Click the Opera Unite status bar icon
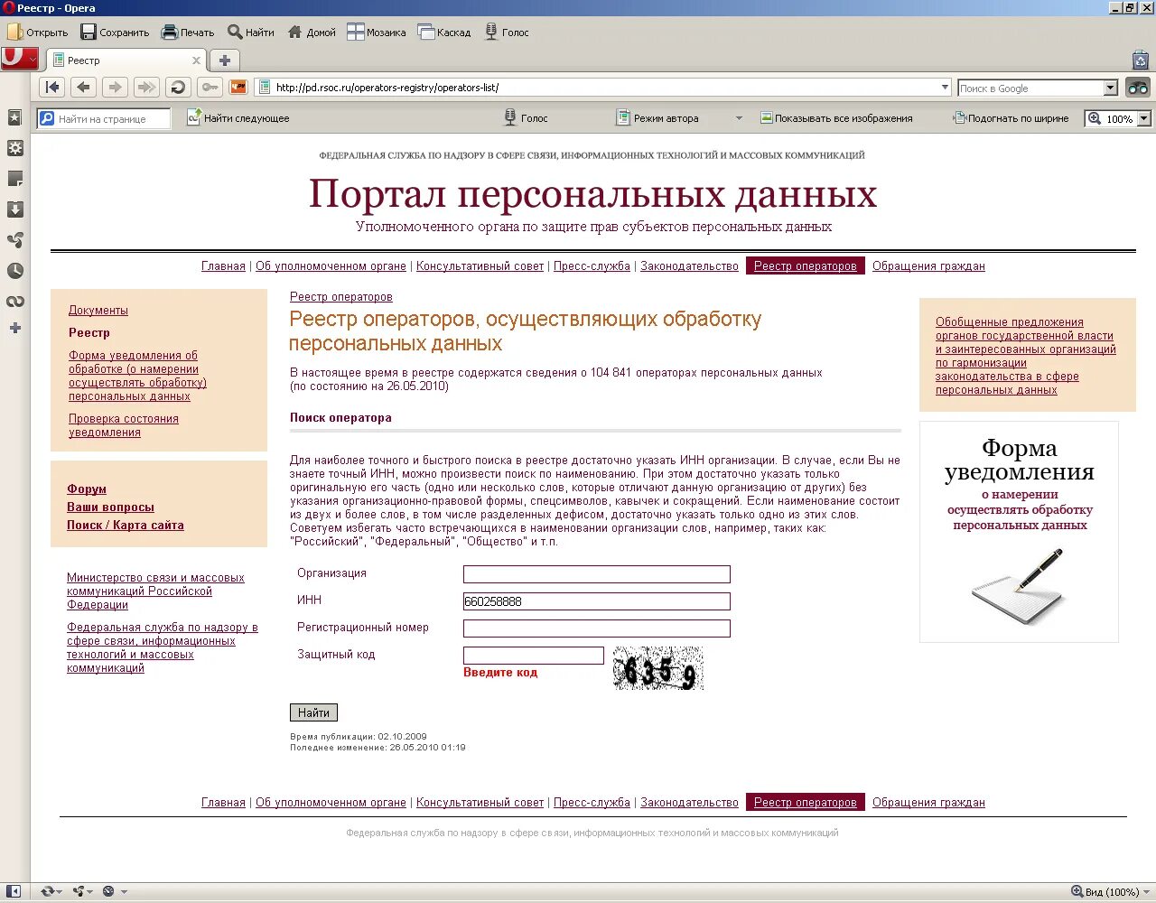This screenshot has width=1156, height=903. (x=83, y=891)
